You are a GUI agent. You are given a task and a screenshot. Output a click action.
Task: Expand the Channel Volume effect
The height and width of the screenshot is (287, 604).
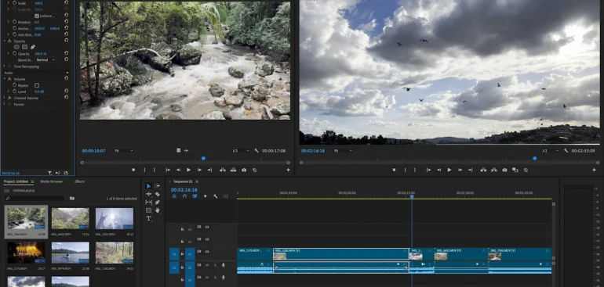click(x=5, y=98)
